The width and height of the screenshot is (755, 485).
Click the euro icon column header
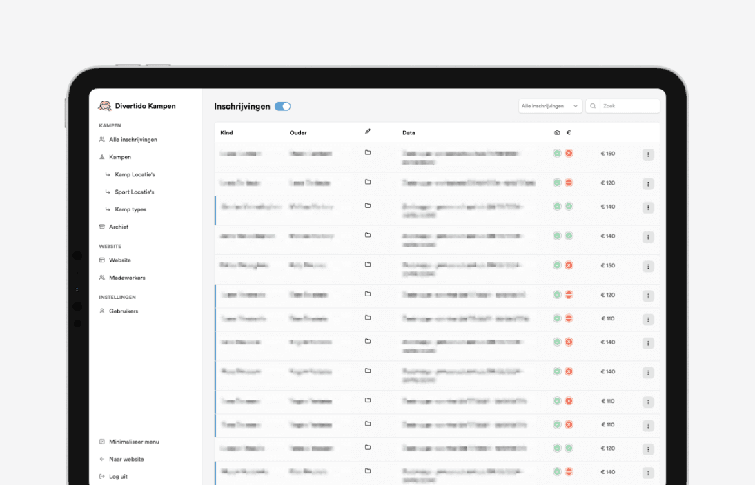(x=567, y=132)
